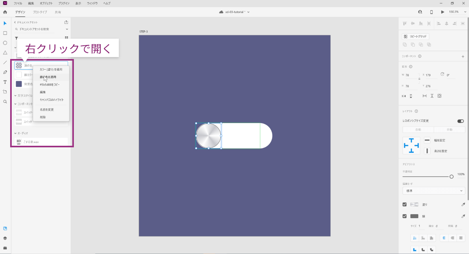Choose 削除 from context menu
This screenshot has width=469, height=254.
tap(51, 117)
